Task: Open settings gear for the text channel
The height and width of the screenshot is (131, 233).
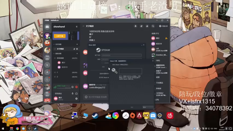Action: point(77,49)
